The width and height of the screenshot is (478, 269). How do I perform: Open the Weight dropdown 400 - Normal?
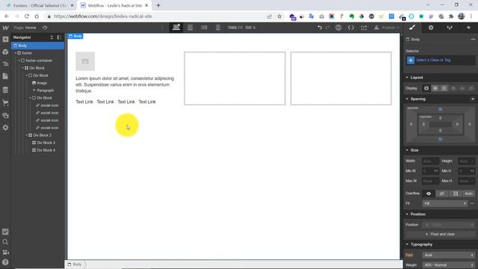pyautogui.click(x=448, y=265)
